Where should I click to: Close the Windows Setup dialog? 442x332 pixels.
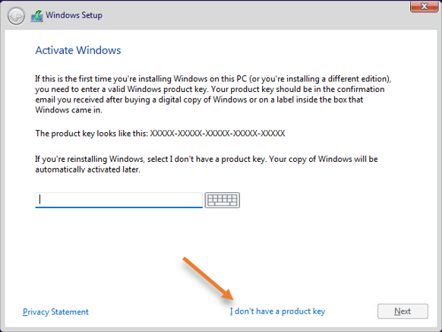(x=424, y=6)
